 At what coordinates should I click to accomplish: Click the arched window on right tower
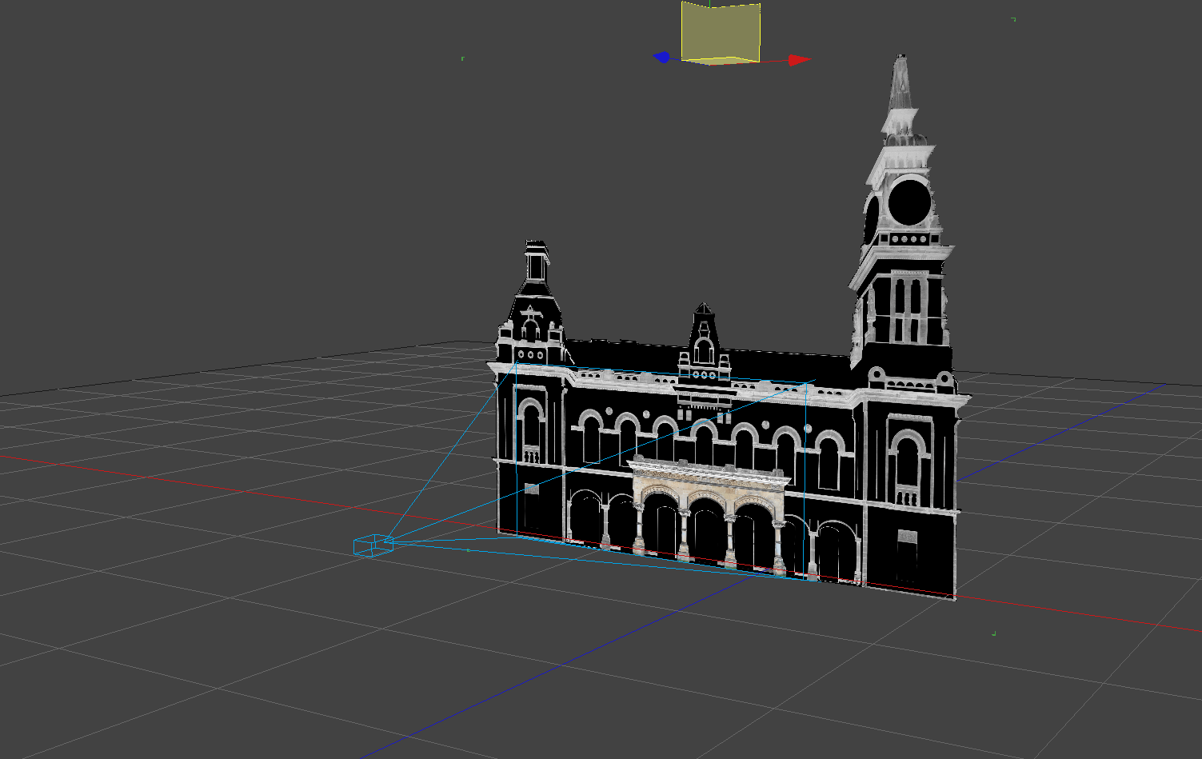pos(907,462)
